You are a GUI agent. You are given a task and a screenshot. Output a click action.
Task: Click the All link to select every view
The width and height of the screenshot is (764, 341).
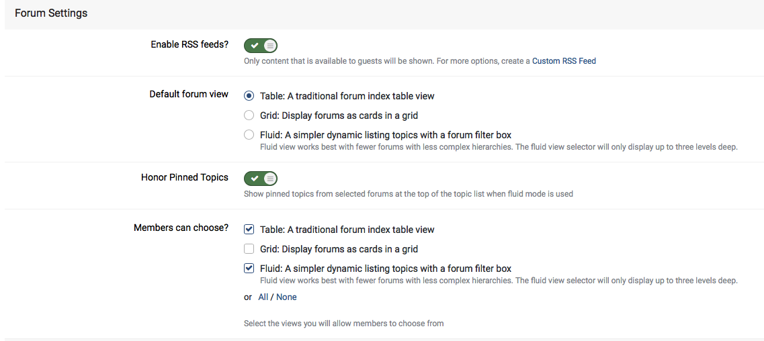(x=263, y=297)
